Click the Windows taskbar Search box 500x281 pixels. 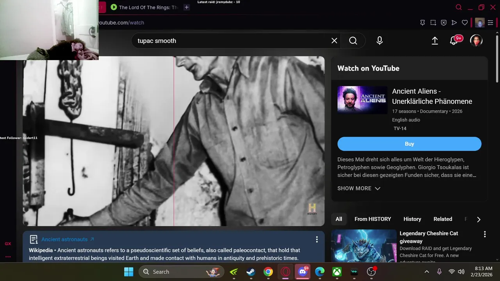pos(181,272)
